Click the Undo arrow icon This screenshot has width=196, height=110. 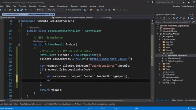coord(26,10)
